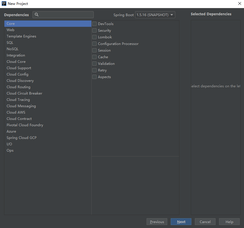Select the Validation checkbox
This screenshot has width=244, height=228.
[x=95, y=64]
